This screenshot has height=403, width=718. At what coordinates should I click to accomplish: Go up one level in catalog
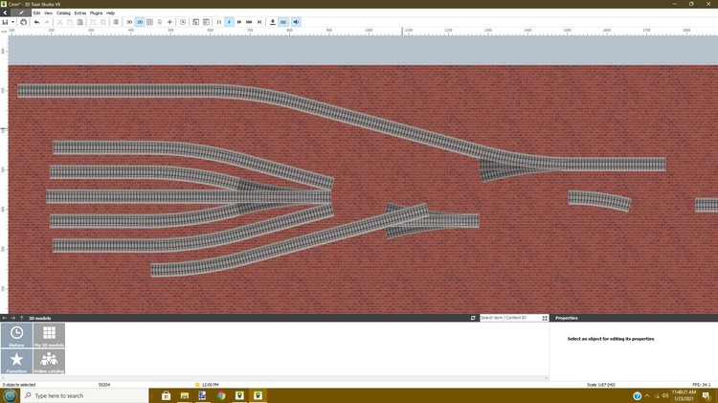pyautogui.click(x=21, y=318)
